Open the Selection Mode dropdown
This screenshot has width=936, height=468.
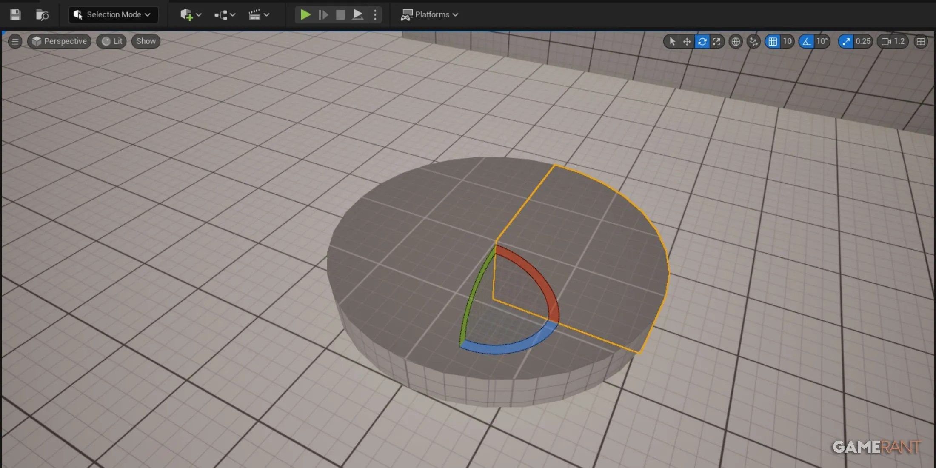coord(113,15)
